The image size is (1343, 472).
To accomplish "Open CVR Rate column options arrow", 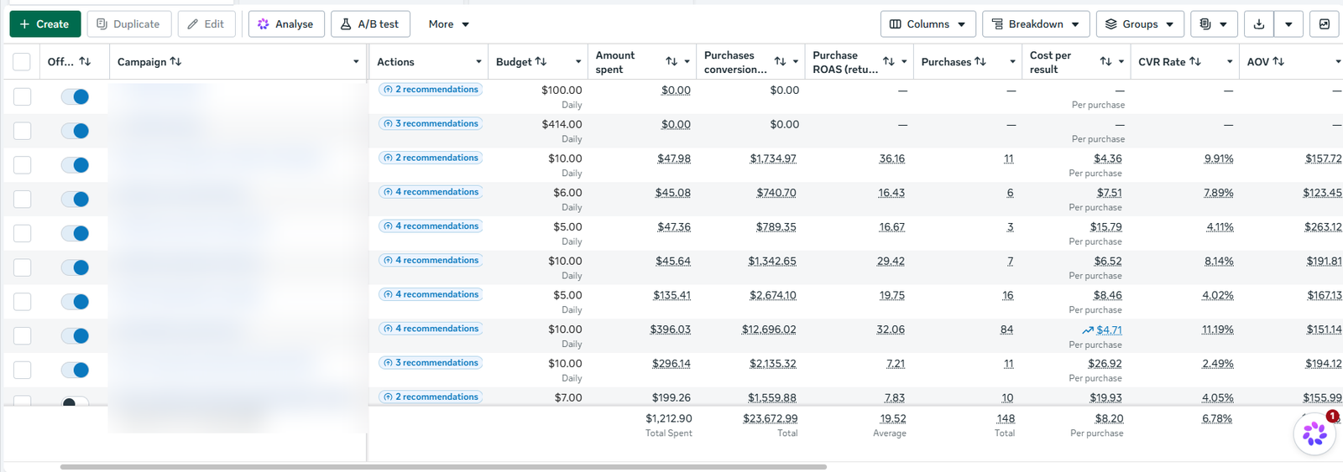I will (x=1230, y=62).
